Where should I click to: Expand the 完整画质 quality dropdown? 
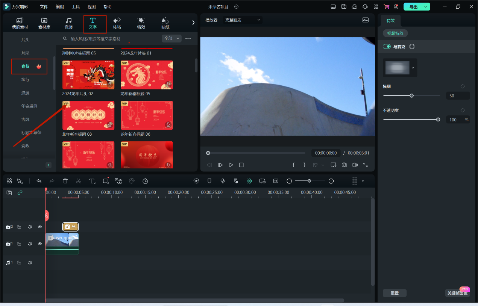point(243,20)
